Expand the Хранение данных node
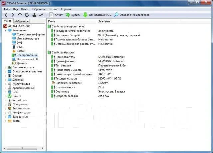Viewport: 213px width, 153px height. pos(6,88)
